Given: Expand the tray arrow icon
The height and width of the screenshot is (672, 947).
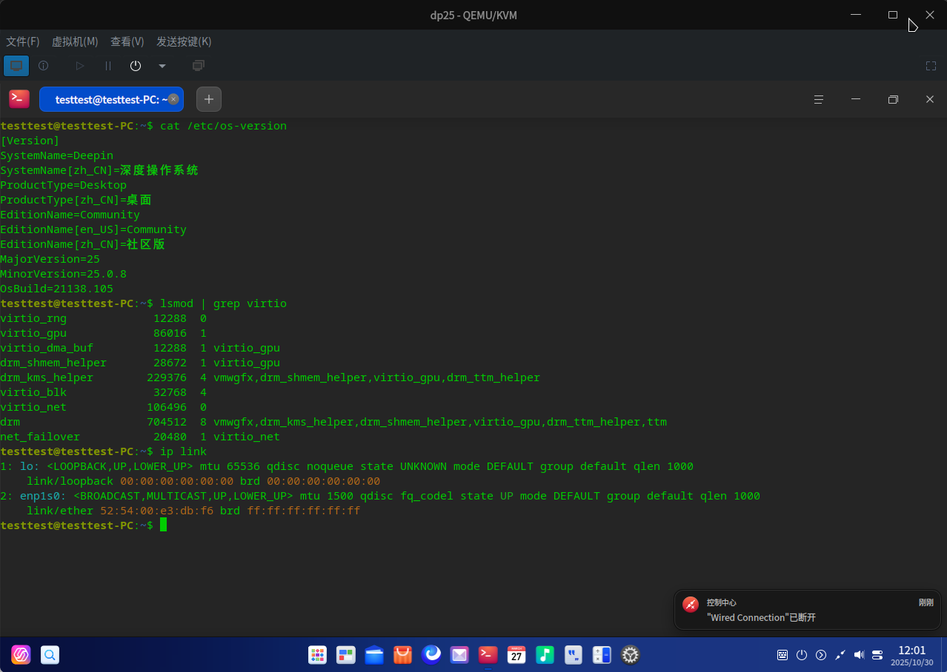Looking at the screenshot, I should [x=821, y=655].
